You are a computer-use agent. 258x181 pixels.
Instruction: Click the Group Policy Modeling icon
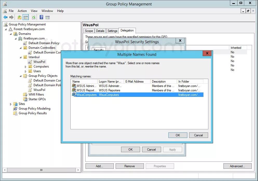click(15, 109)
